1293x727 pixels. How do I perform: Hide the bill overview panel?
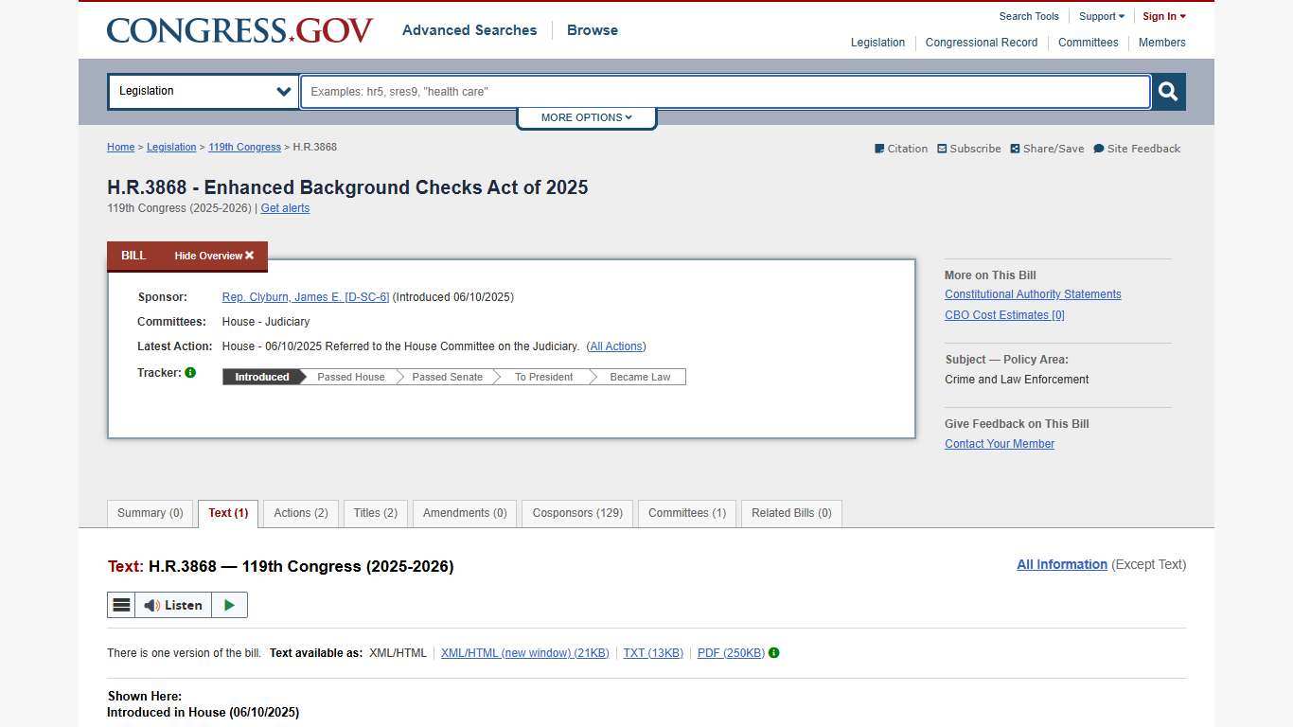[213, 256]
